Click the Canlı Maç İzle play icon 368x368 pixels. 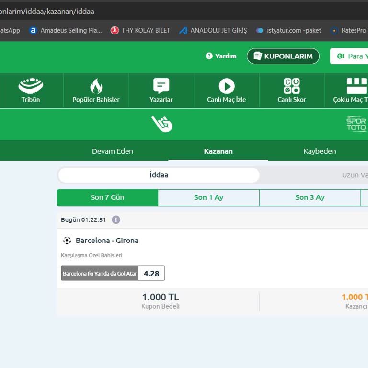tap(227, 86)
